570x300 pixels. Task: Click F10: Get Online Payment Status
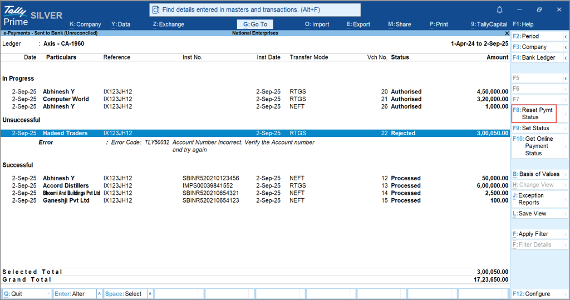coord(537,146)
